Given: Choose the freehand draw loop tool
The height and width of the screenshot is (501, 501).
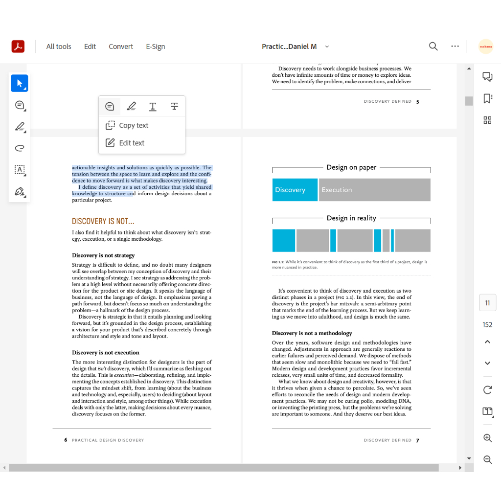Looking at the screenshot, I should [x=20, y=148].
